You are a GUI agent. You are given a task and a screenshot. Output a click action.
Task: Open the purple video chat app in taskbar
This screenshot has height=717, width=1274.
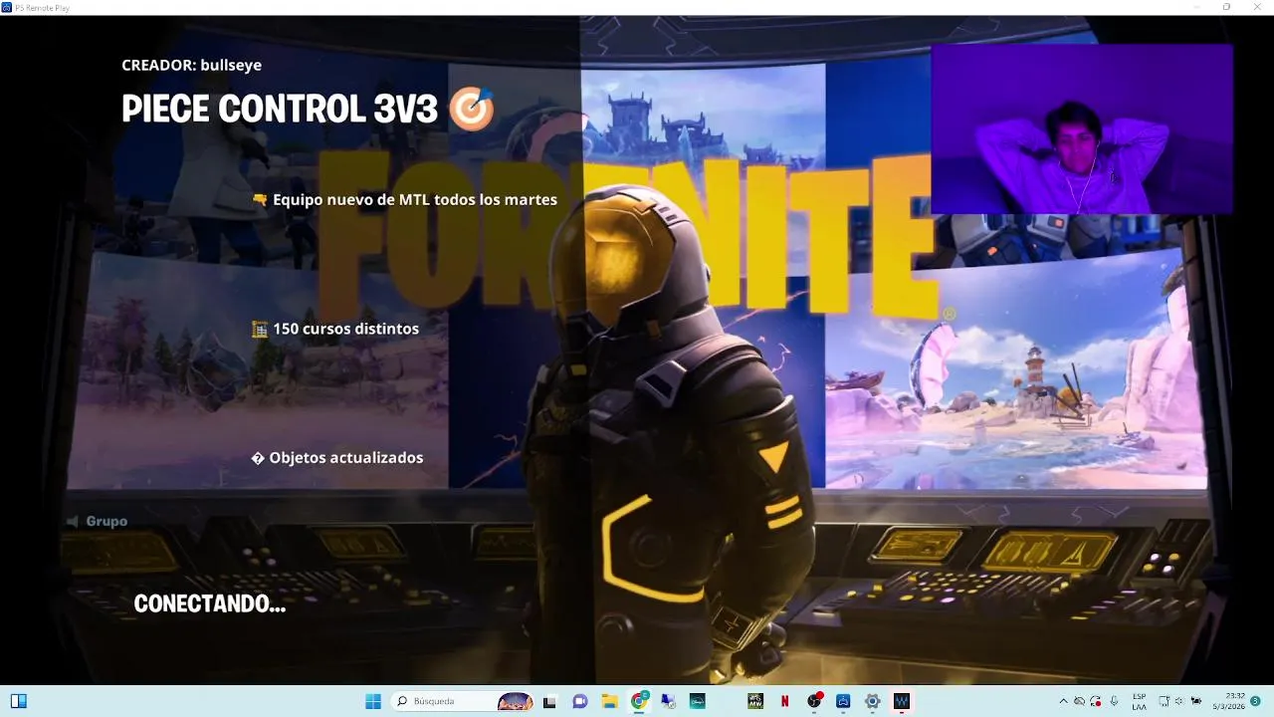[580, 701]
